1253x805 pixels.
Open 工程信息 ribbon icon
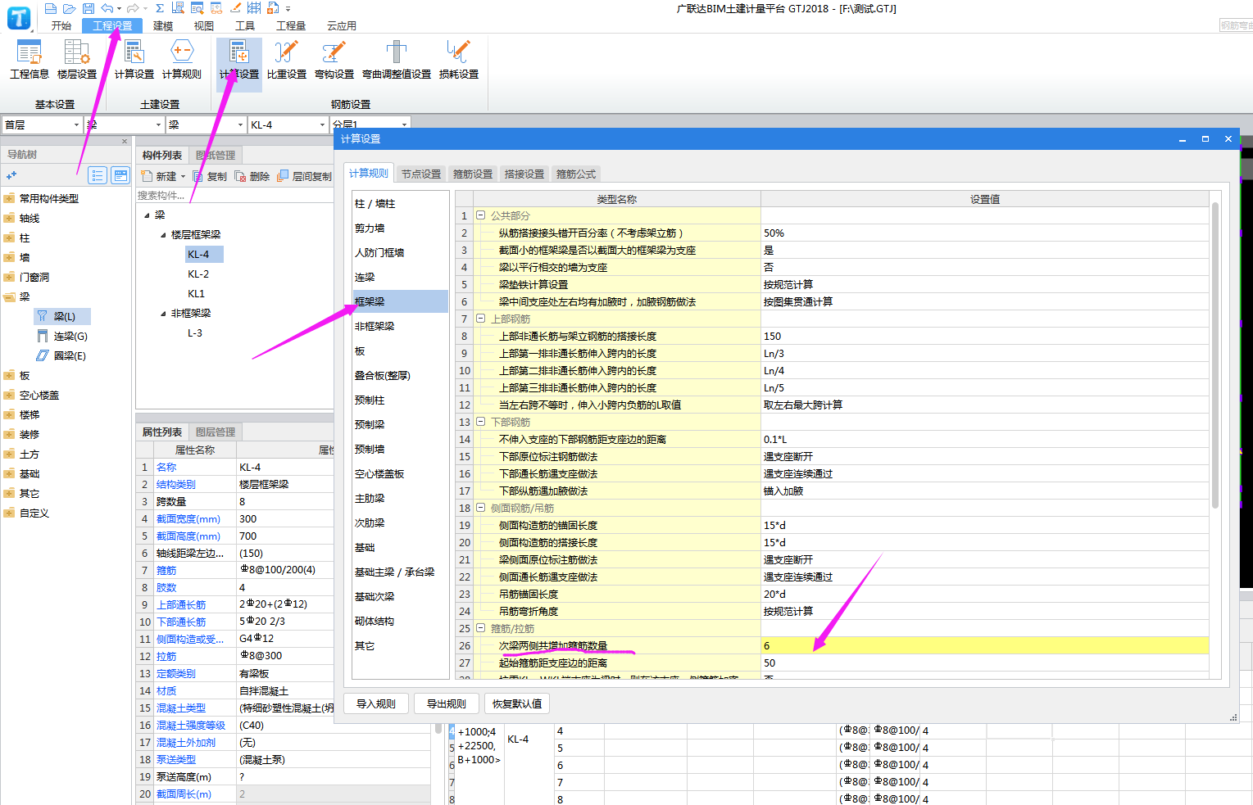(30, 60)
